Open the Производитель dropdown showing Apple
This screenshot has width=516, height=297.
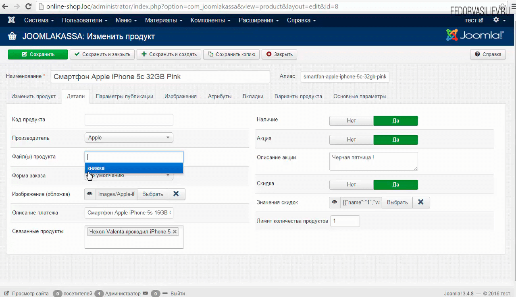pos(129,138)
